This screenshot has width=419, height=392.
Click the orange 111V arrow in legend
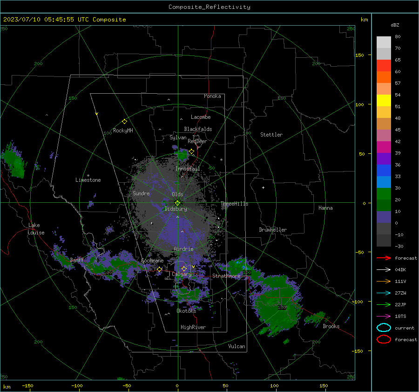[384, 281]
